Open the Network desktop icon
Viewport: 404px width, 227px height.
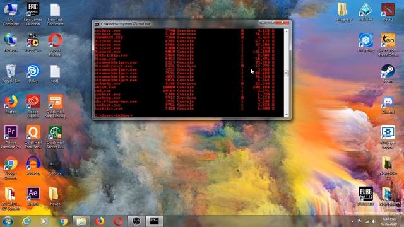click(x=11, y=43)
